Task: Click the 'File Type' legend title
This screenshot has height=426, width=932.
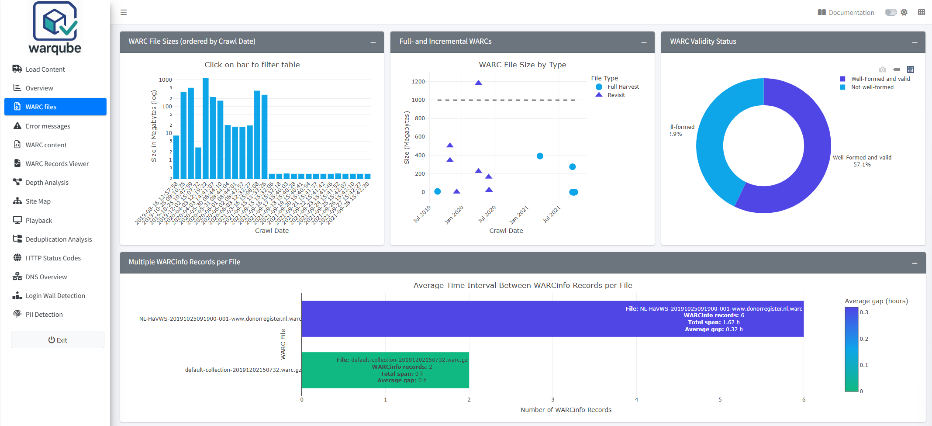Action: point(604,78)
